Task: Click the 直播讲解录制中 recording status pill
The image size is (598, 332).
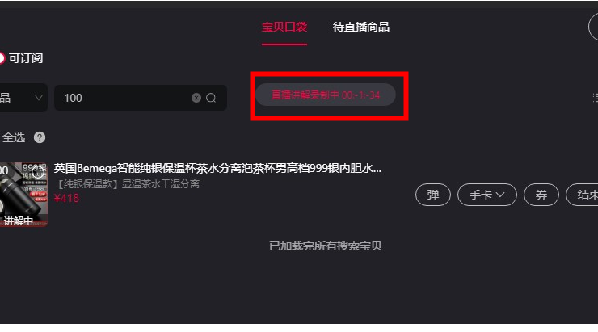Action: 326,95
